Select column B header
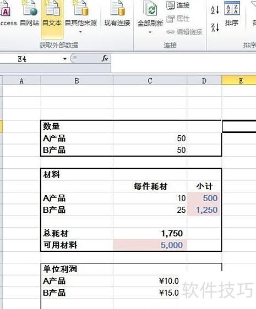The height and width of the screenshot is (309, 256). (x=77, y=81)
